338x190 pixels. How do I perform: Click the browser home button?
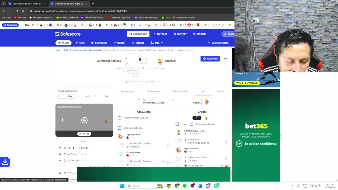tap(23, 11)
